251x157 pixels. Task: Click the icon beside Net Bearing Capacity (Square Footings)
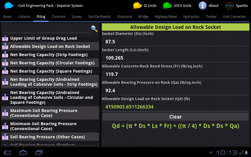click(5, 71)
